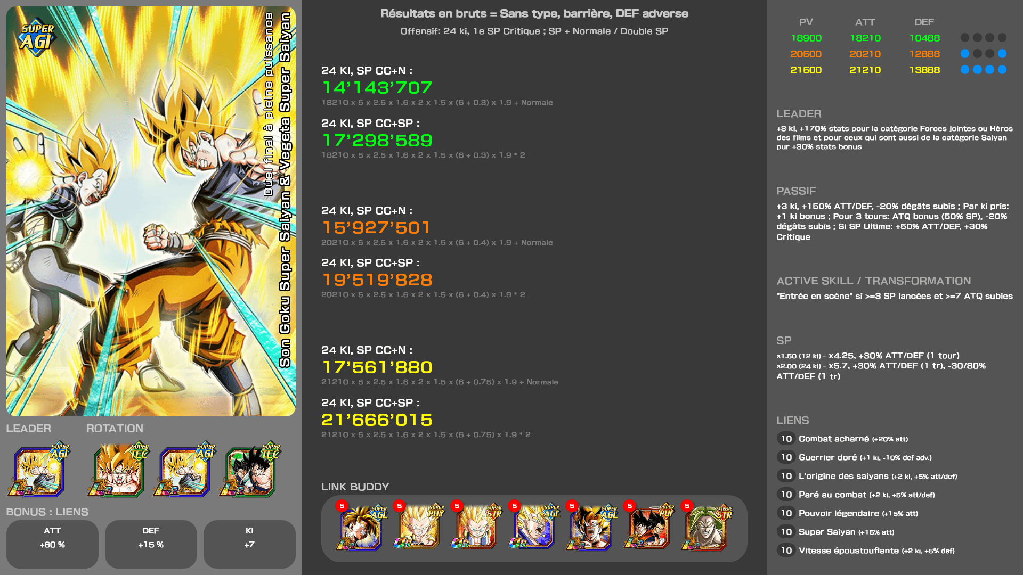The height and width of the screenshot is (575, 1023).
Task: Select the first rotation Super TEC icon
Action: click(118, 470)
